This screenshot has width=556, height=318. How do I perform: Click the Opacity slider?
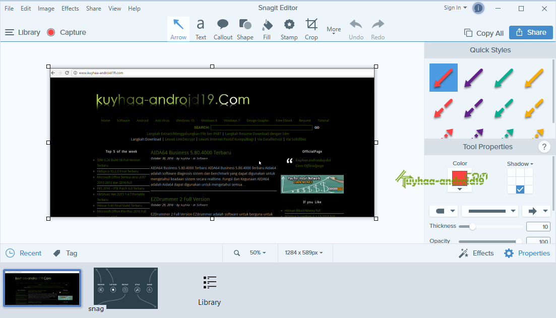pyautogui.click(x=490, y=241)
